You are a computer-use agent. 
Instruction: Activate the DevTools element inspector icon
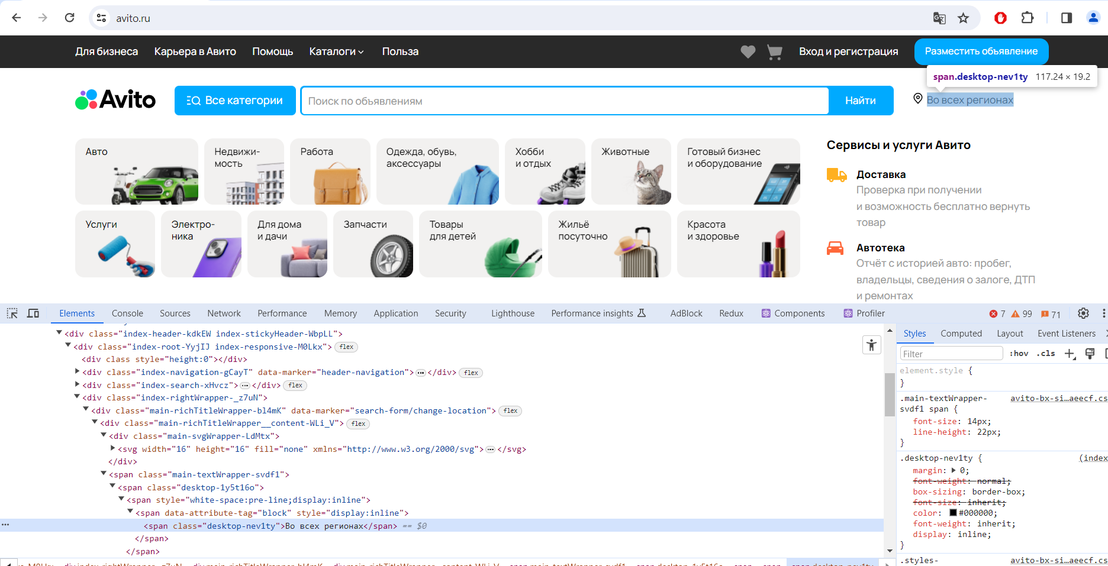[x=12, y=313]
